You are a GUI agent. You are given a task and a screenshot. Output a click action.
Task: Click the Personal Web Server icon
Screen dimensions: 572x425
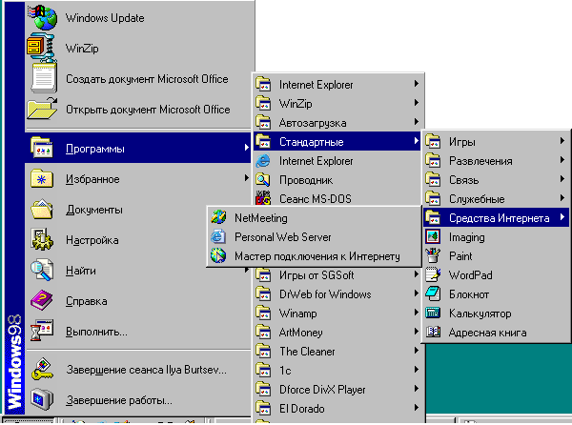click(219, 236)
